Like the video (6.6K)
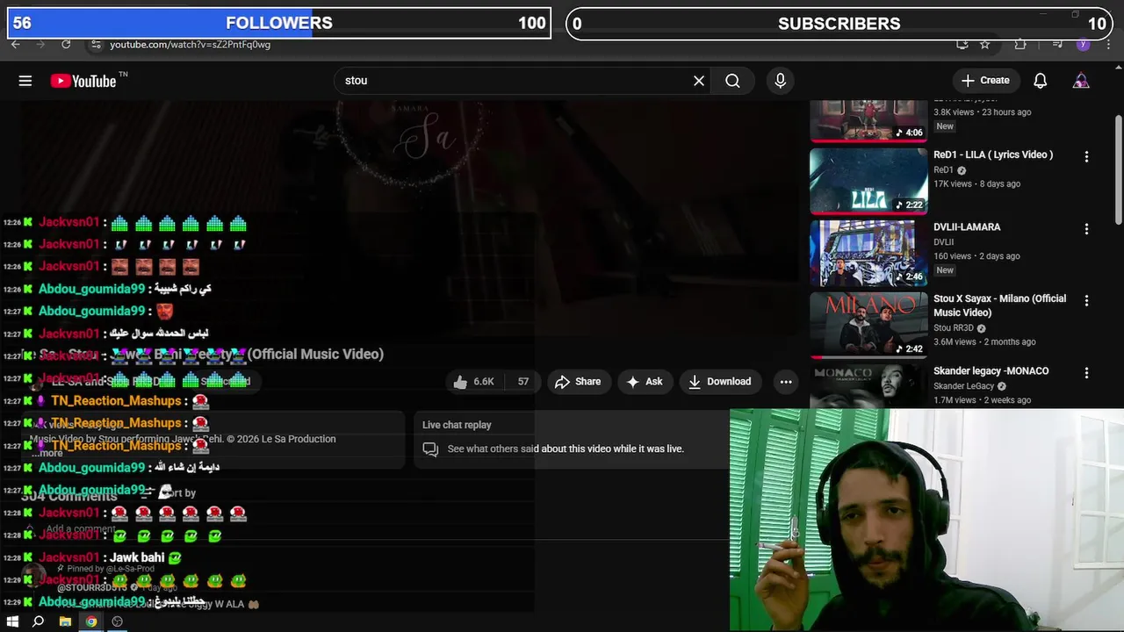Screen dimensions: 1124x632 coord(474,382)
